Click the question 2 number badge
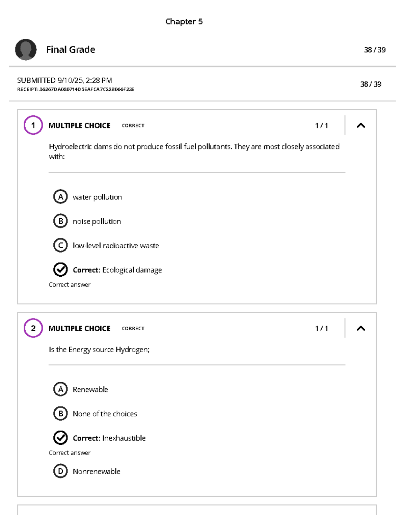405x524 pixels. point(33,328)
